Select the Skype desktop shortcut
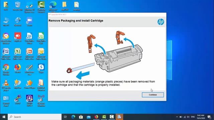The image size is (214, 120). pyautogui.click(x=41, y=69)
